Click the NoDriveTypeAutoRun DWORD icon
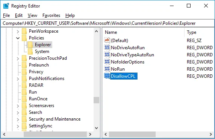The image size is (215, 139). pos(107,54)
